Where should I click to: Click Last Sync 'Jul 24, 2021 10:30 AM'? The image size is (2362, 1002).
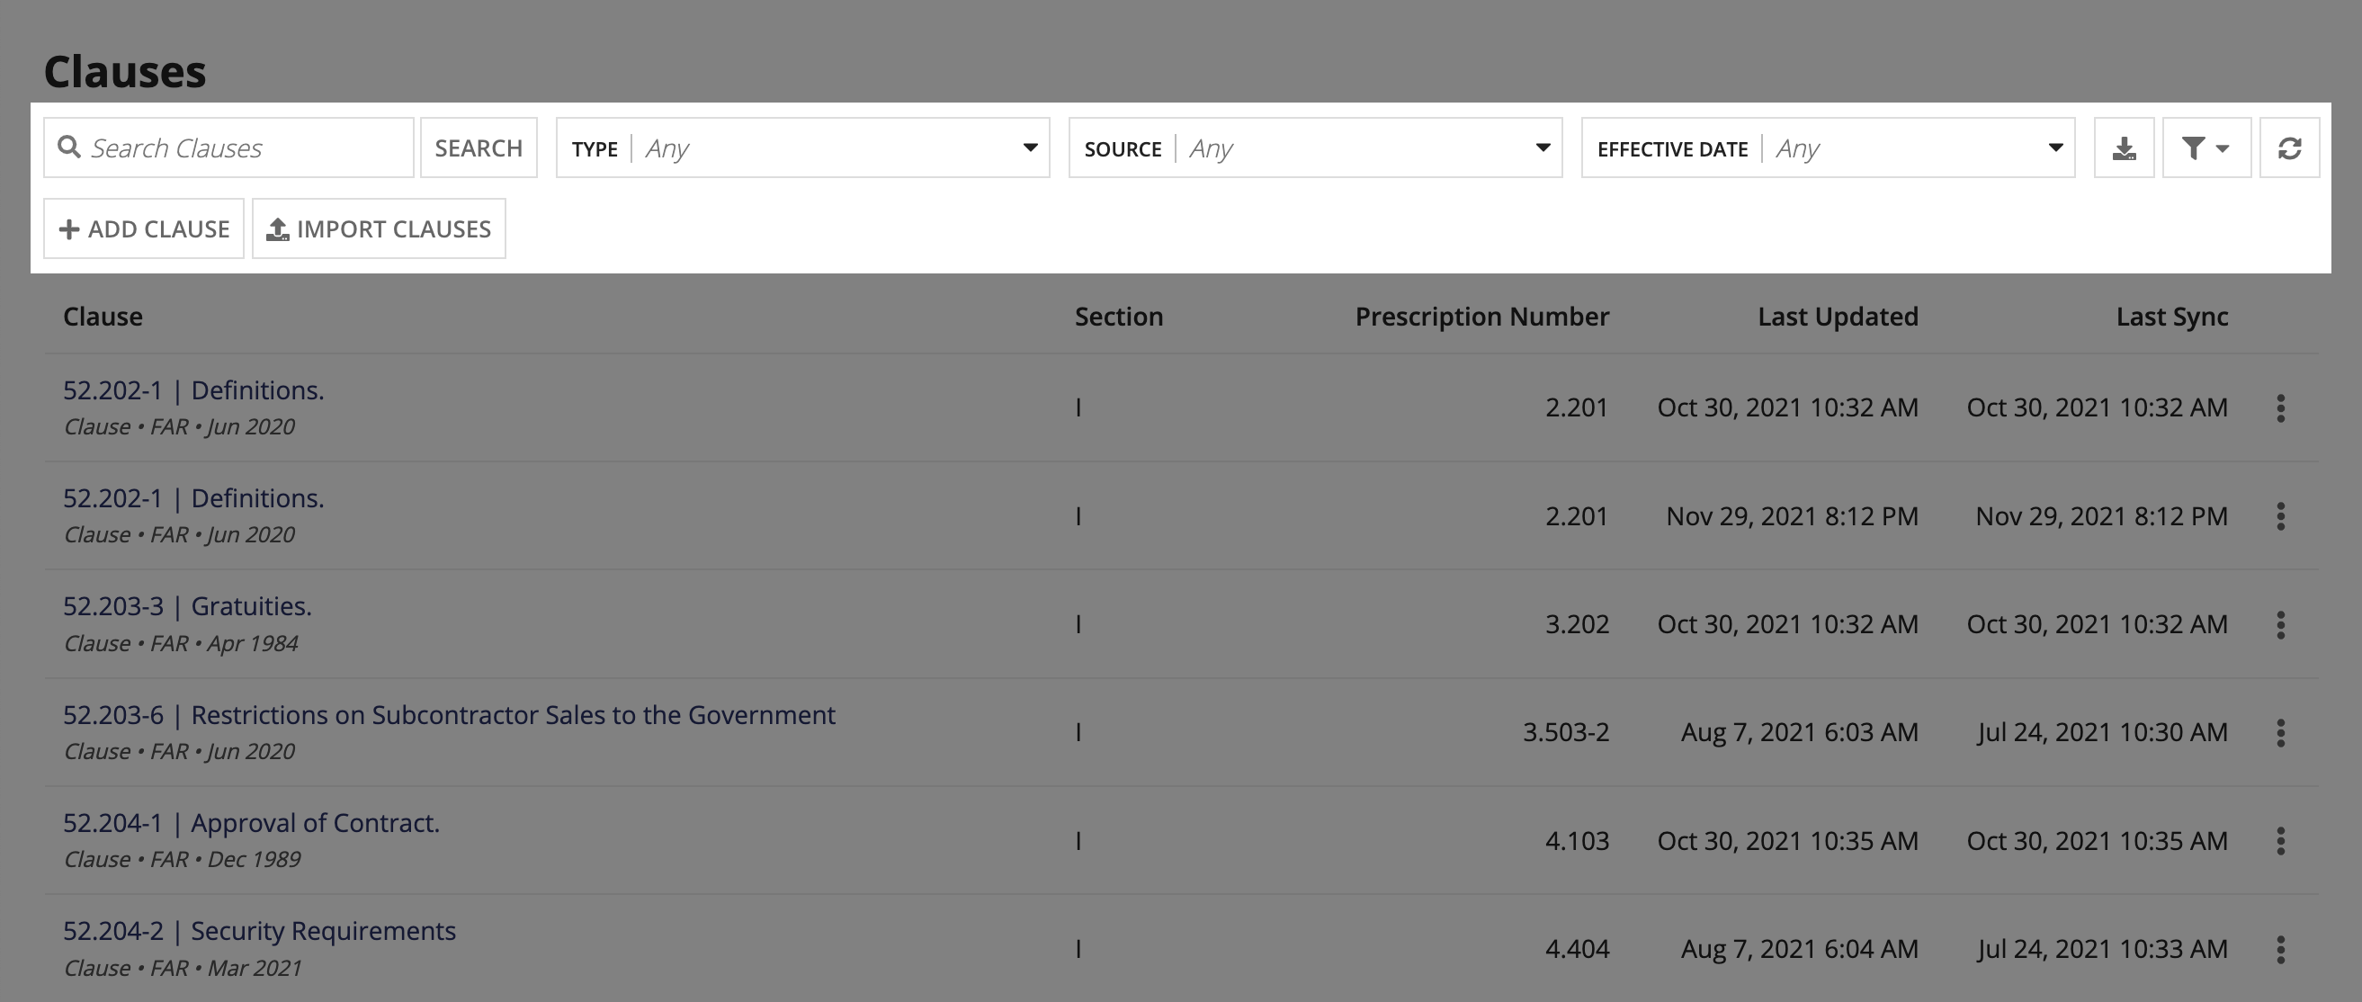(2101, 731)
